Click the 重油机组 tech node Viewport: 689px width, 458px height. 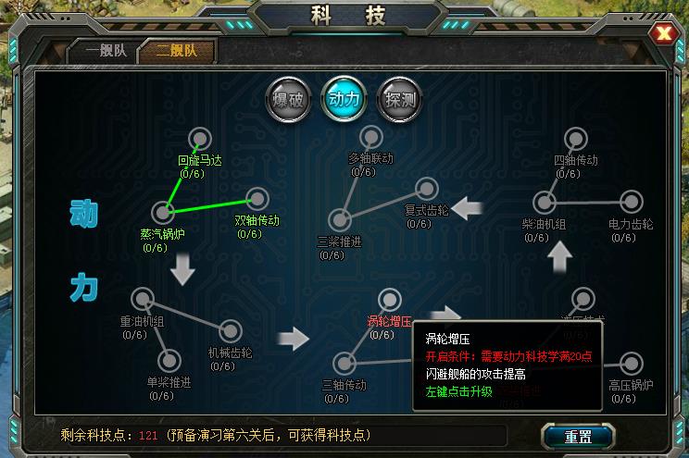click(x=143, y=299)
